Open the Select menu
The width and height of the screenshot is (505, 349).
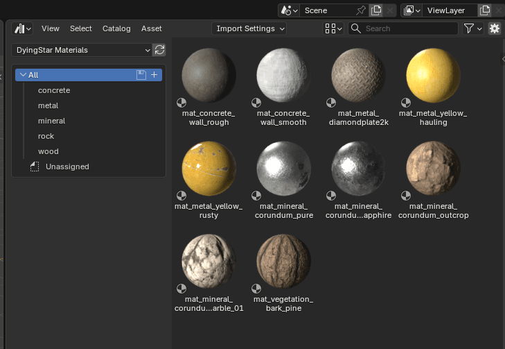81,28
